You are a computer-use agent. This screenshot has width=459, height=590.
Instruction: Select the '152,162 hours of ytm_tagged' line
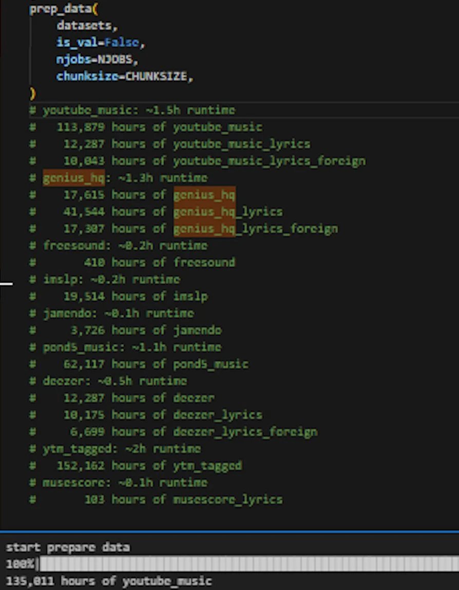click(x=136, y=466)
